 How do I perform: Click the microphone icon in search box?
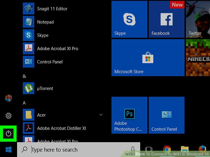pyautogui.click(x=133, y=149)
